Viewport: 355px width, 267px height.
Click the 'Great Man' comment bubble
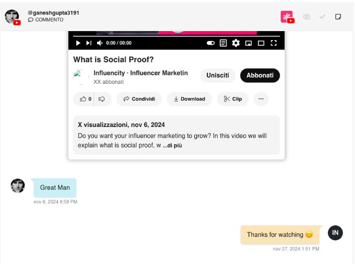click(55, 188)
